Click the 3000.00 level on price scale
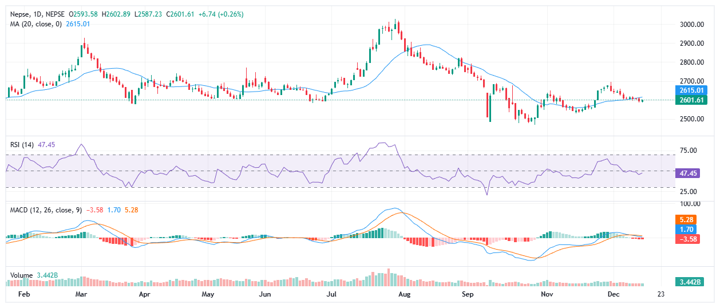Screen dimensions: 720x308 pyautogui.click(x=691, y=25)
